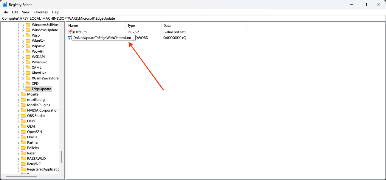Screen dimensions: 386x180
Task: Click the RealVNC folder icon
Action: click(x=23, y=164)
